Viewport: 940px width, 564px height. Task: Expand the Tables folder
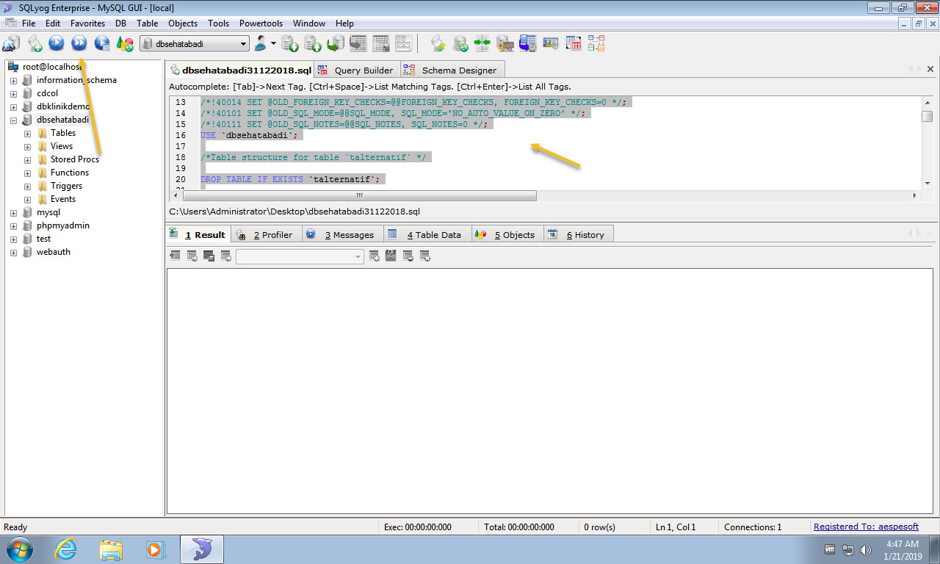(x=27, y=133)
